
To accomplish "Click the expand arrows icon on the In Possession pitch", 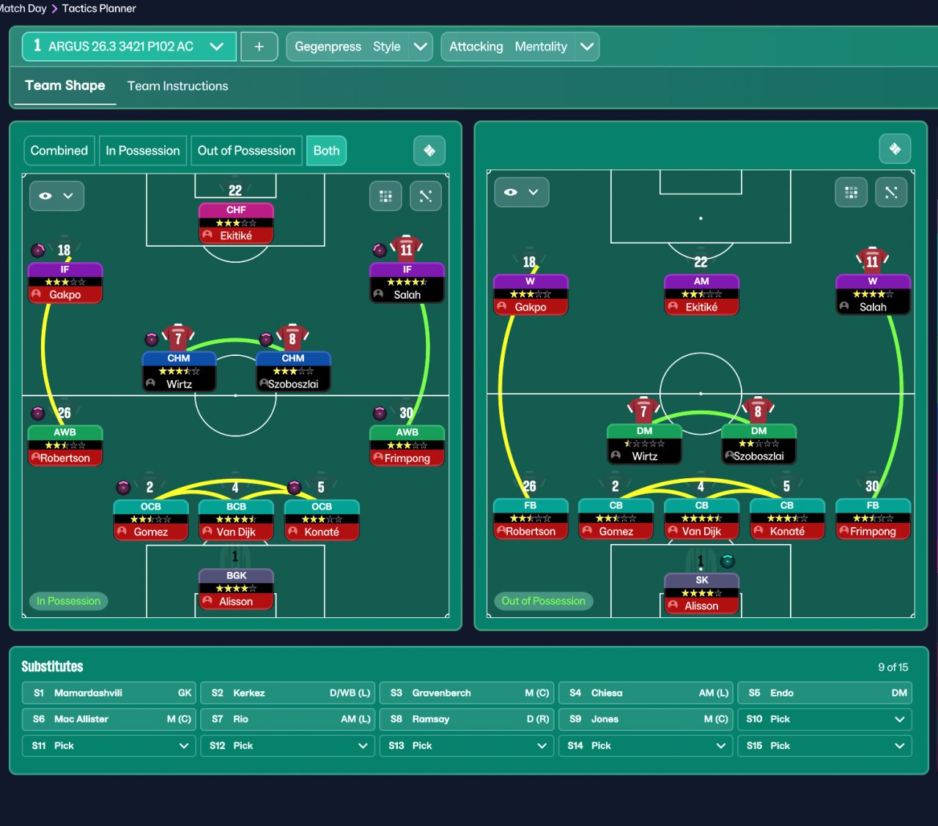I will point(426,196).
